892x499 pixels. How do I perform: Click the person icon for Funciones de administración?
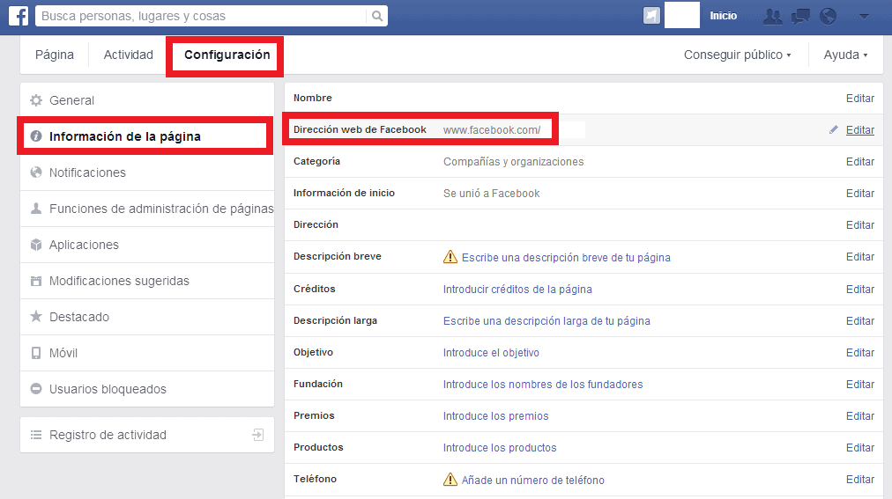click(36, 209)
